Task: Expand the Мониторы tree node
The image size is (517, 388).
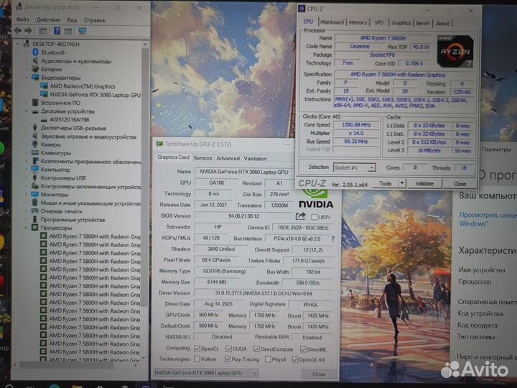Action: pos(27,194)
